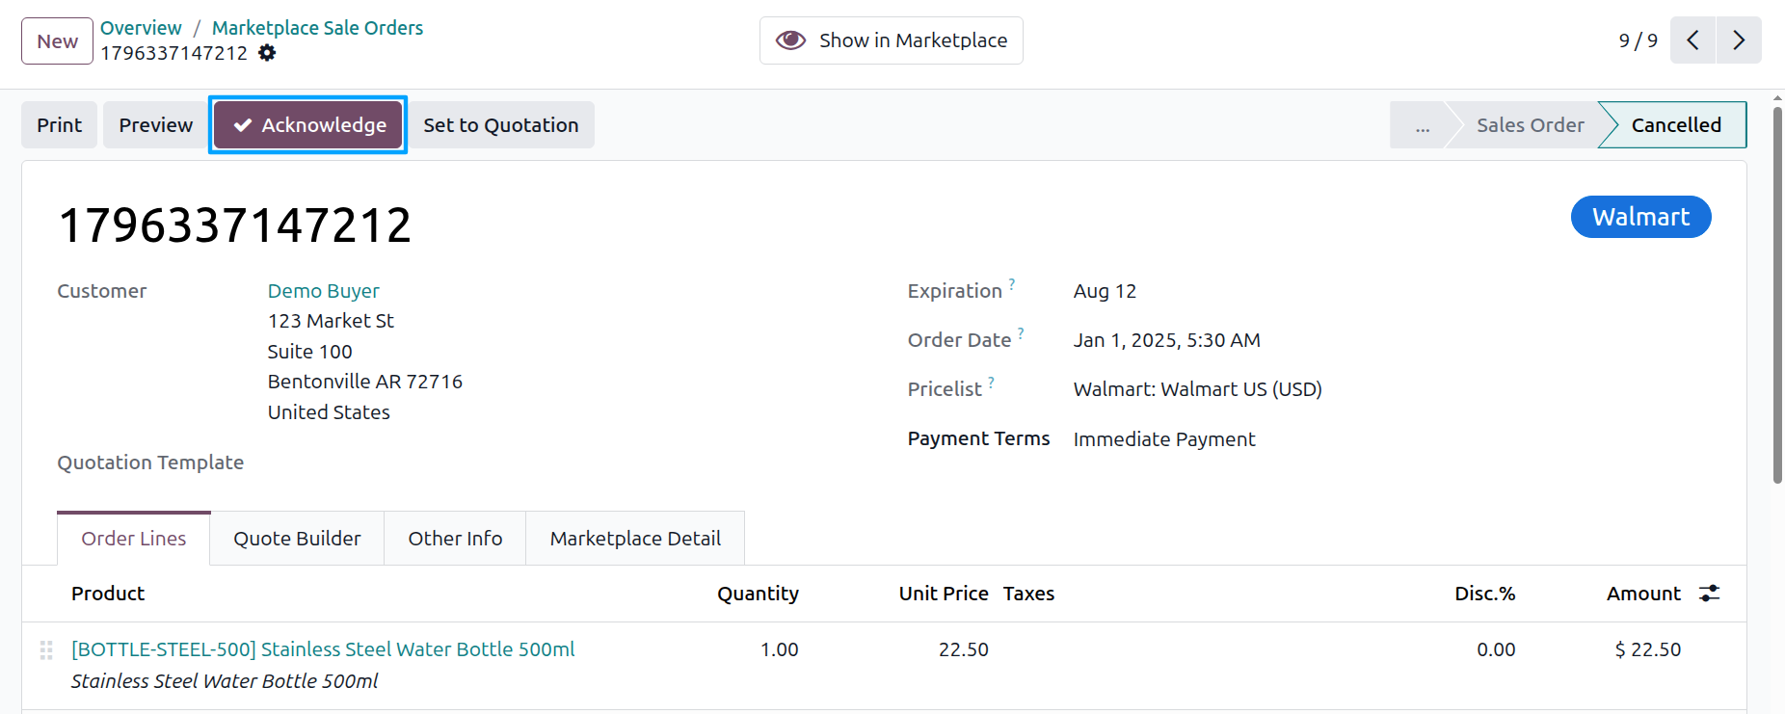The image size is (1785, 714).
Task: Open the Overview breadcrumb
Action: pyautogui.click(x=141, y=28)
